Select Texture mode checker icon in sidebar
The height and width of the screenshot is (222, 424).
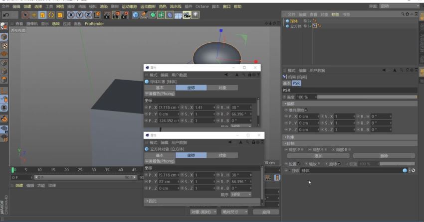tap(4, 46)
